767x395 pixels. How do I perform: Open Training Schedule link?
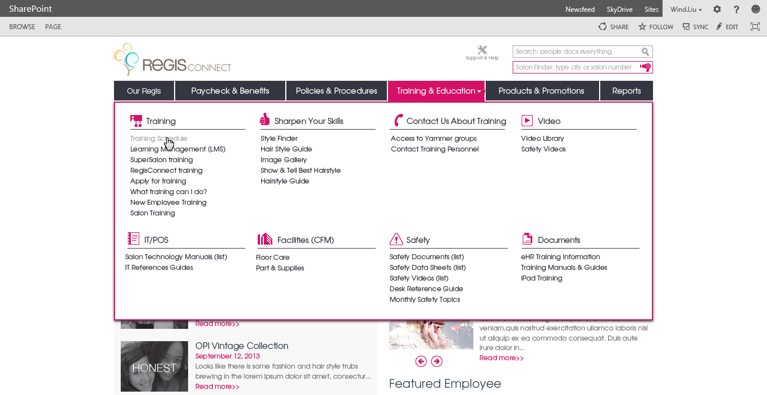(x=159, y=139)
